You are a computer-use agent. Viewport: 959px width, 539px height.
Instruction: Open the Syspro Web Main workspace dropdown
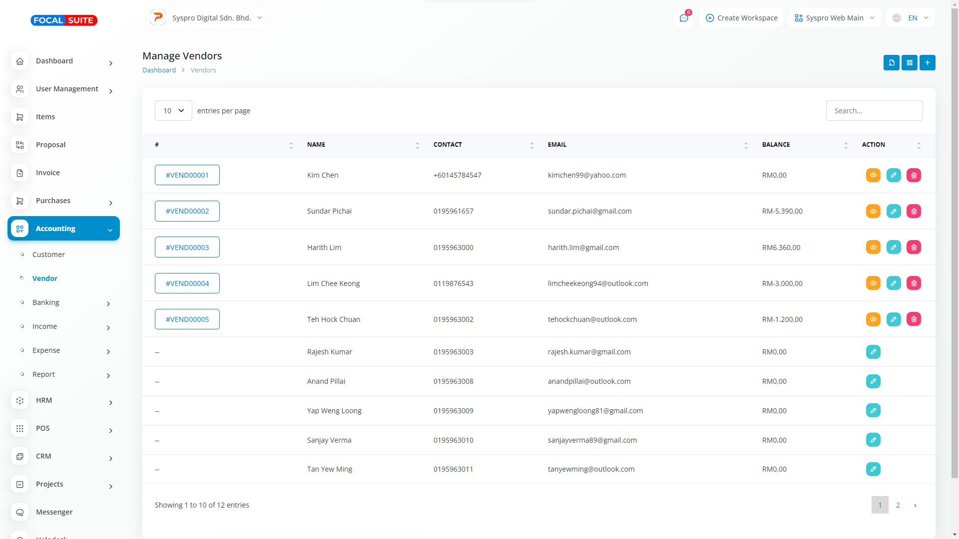tap(834, 18)
